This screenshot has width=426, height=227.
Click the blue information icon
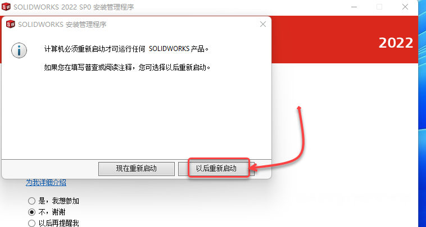point(19,50)
